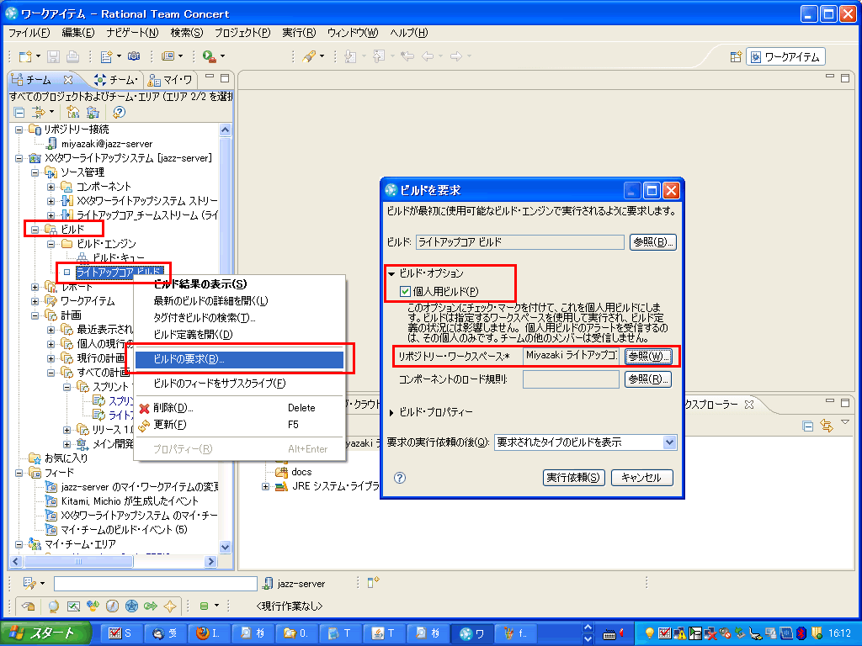The image size is (862, 646).
Task: Switch to the マイ・ワ tab
Action: (x=170, y=80)
